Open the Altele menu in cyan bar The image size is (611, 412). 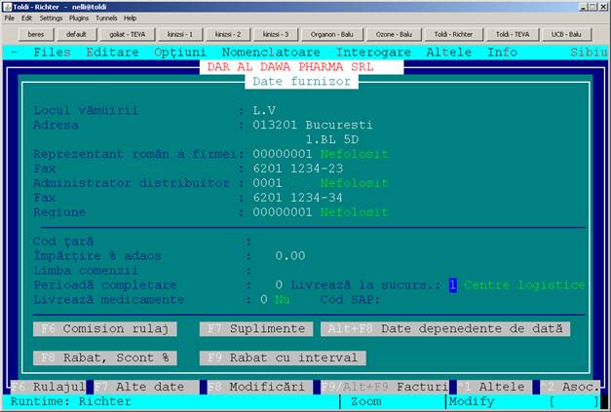449,53
